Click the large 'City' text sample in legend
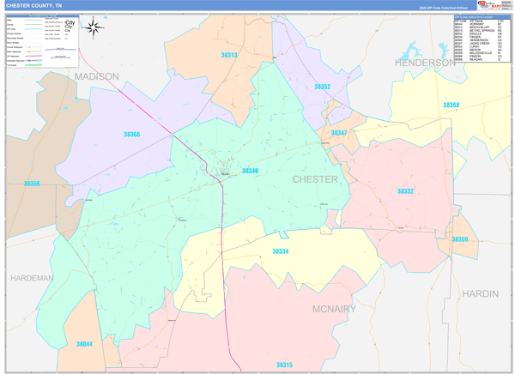Screen dimensions: 515x374 (x=69, y=23)
